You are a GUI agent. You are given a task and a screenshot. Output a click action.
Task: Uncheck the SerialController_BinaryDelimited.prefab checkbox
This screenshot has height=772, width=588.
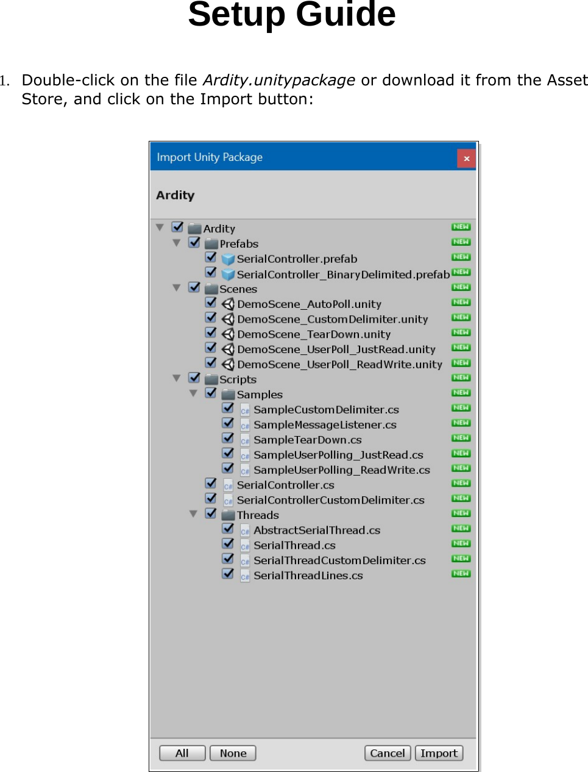[x=211, y=273]
